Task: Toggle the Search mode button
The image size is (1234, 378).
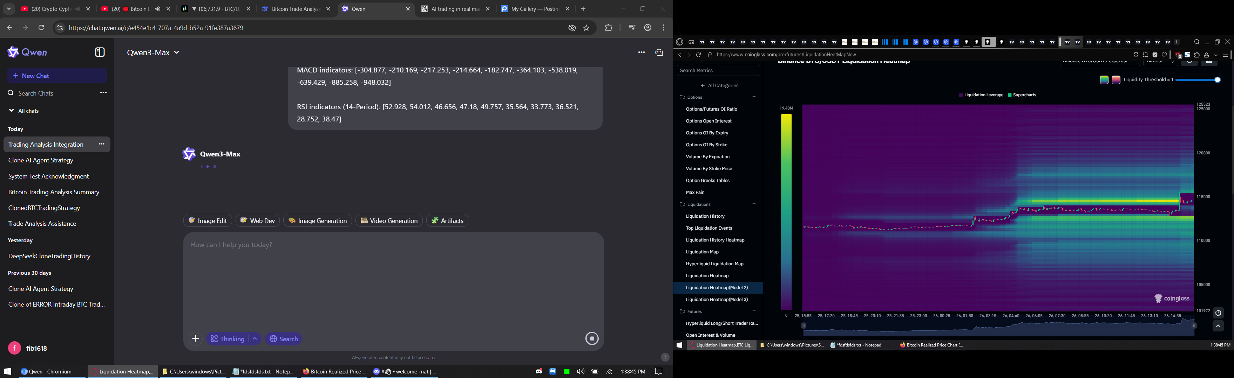Action: click(284, 339)
